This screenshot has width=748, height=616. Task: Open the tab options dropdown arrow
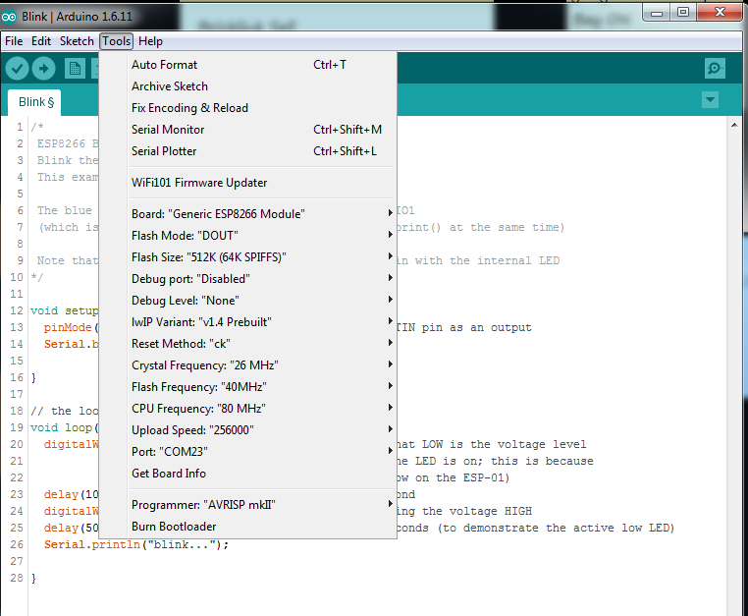(710, 100)
